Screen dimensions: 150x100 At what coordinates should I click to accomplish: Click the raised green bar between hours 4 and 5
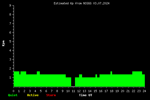38,73
